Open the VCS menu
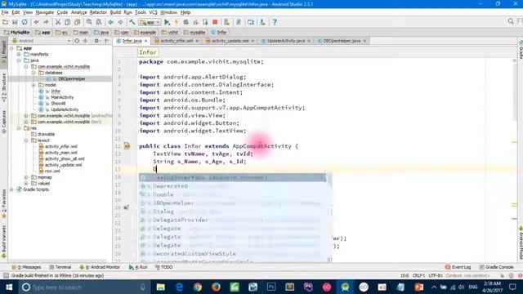This screenshot has height=294, width=523. point(153,12)
